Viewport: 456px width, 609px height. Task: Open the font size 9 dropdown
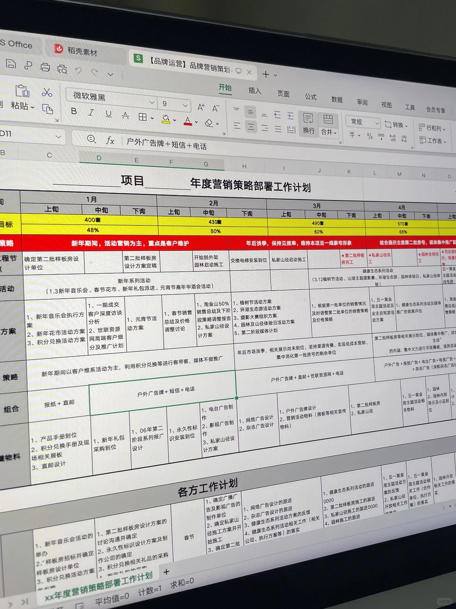[184, 105]
